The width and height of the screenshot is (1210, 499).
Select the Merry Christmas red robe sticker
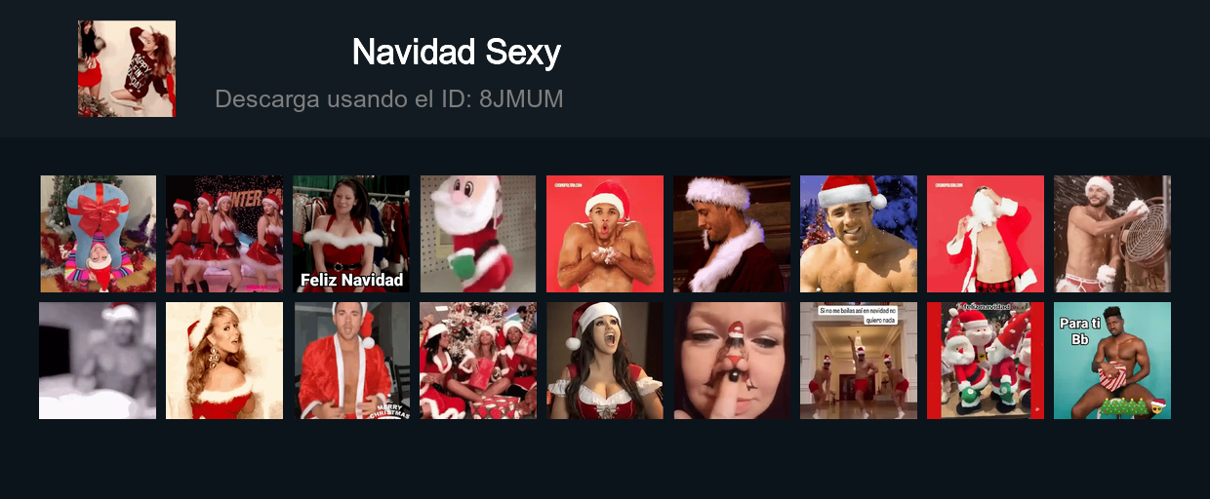click(x=351, y=361)
